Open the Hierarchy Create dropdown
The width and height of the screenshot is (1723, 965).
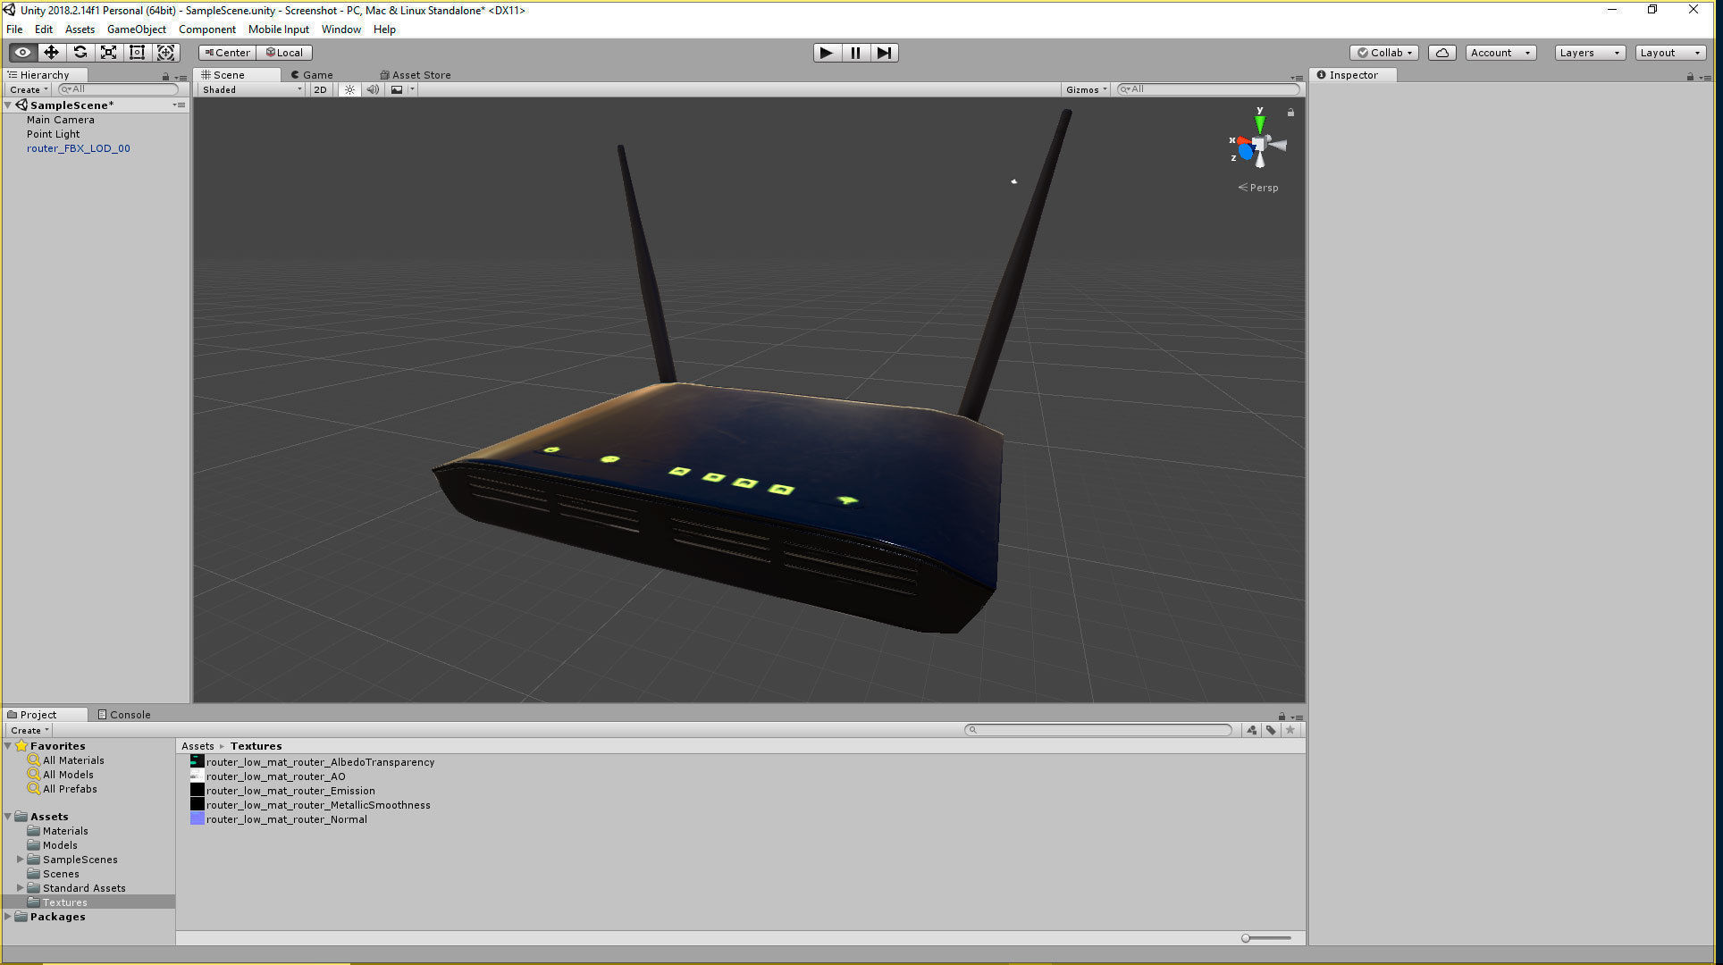(29, 89)
